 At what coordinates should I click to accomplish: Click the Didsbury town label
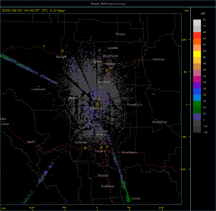(96, 108)
